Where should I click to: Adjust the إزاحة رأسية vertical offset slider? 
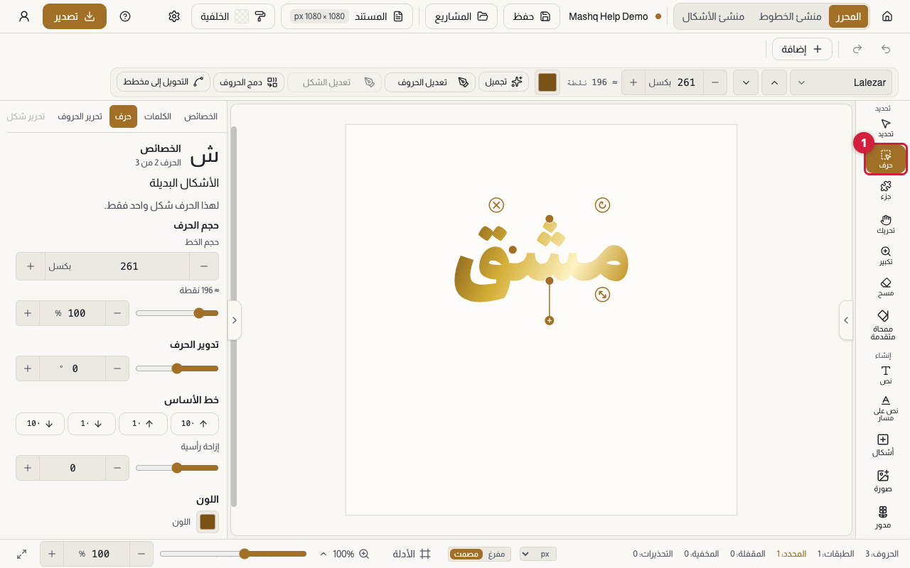click(x=177, y=468)
